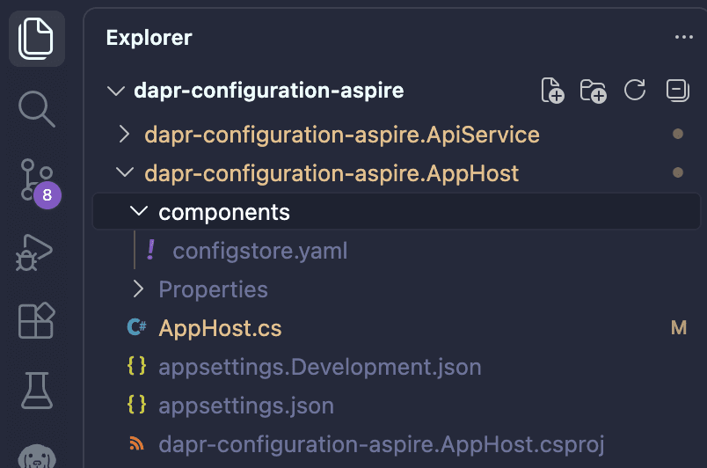Image resolution: width=707 pixels, height=468 pixels.
Task: Open AppHost.cs file
Action: point(220,328)
